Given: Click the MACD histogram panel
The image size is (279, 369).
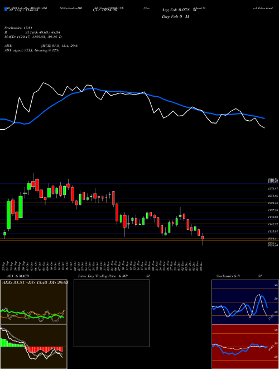Looking at the screenshot, I should (33, 347).
